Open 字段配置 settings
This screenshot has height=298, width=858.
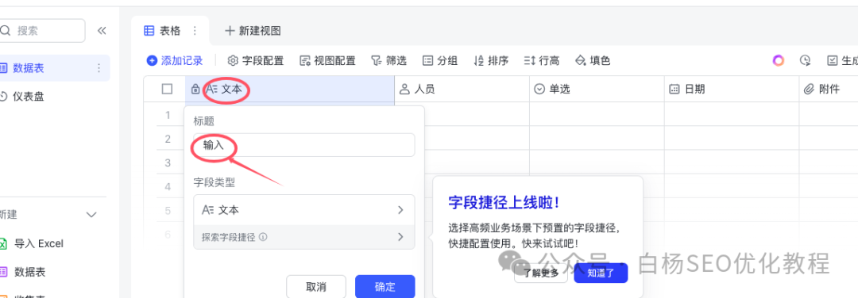[x=256, y=60]
